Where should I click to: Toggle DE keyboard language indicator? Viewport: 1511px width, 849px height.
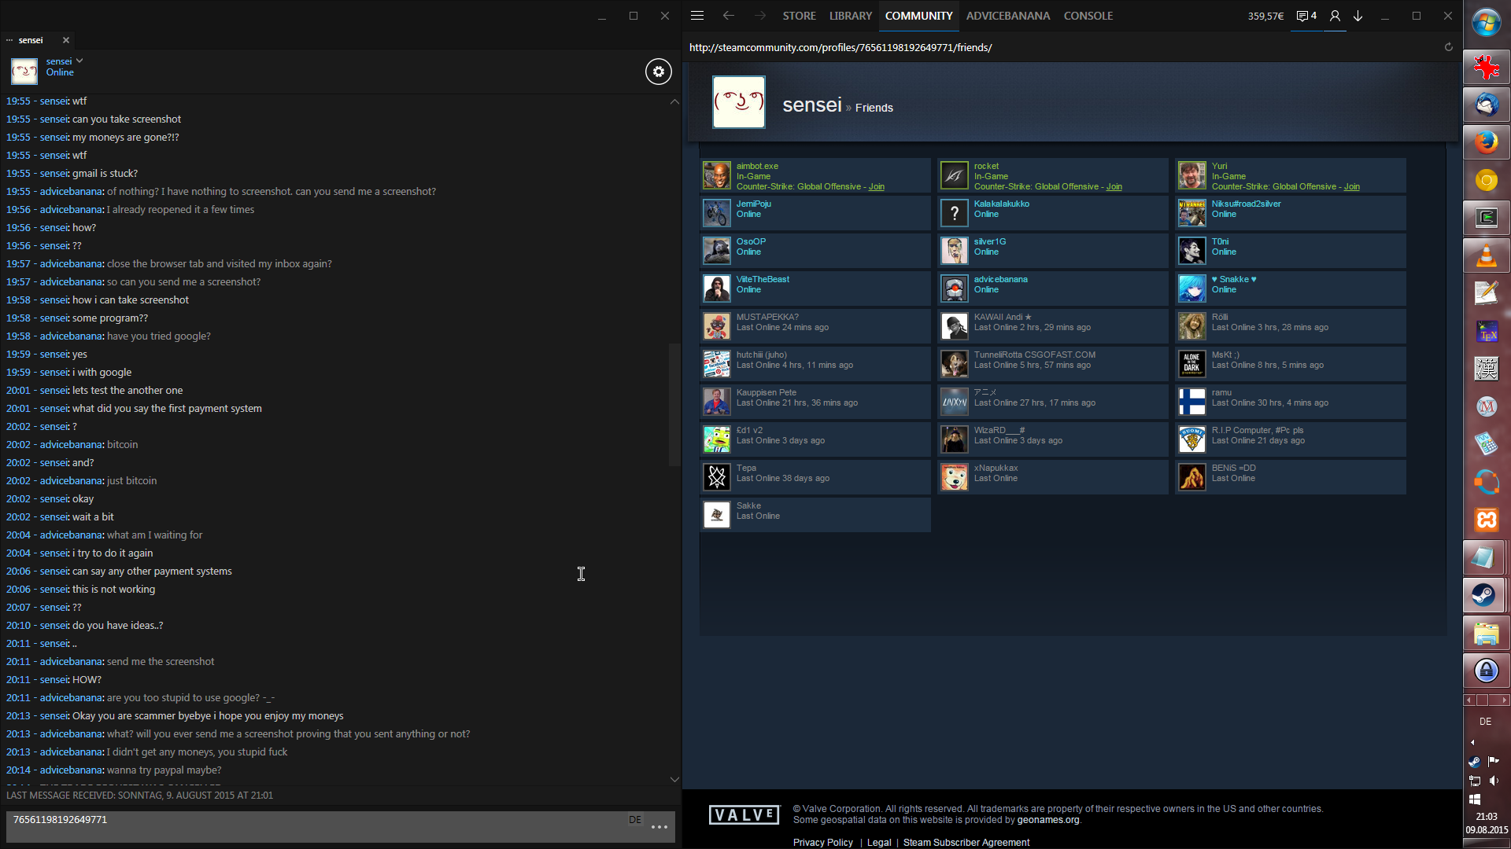pyautogui.click(x=1485, y=721)
